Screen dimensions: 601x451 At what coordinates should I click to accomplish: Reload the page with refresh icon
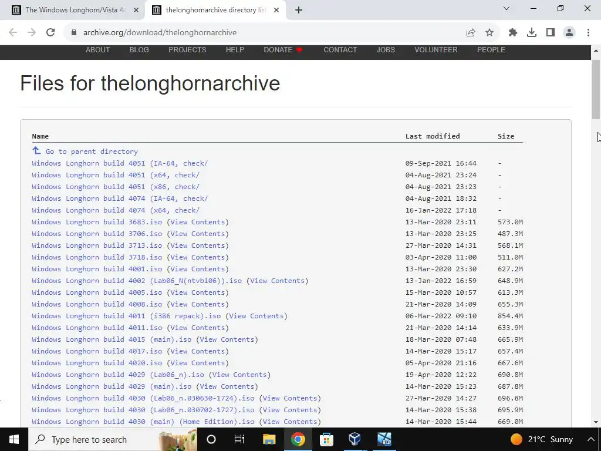50,33
